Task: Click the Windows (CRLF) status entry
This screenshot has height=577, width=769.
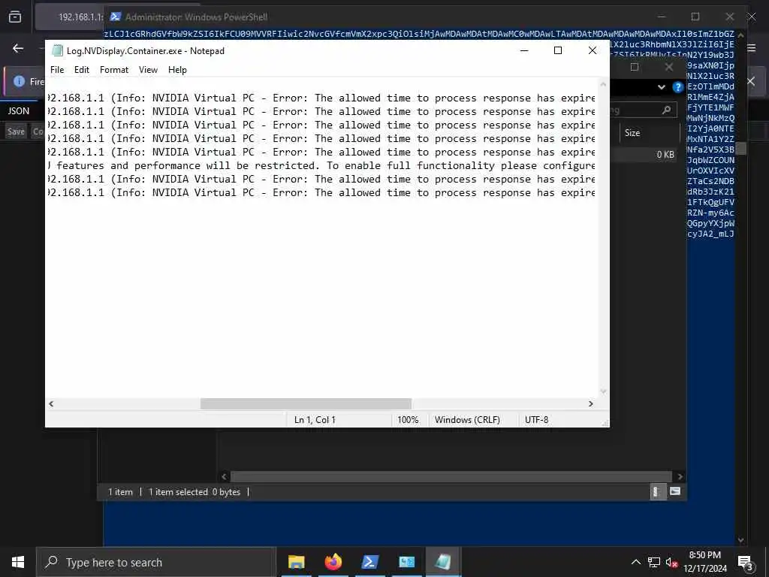Action: pyautogui.click(x=467, y=420)
